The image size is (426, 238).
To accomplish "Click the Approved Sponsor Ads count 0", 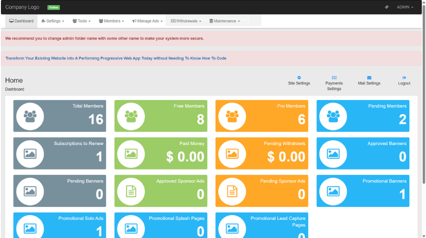I will point(201,194).
